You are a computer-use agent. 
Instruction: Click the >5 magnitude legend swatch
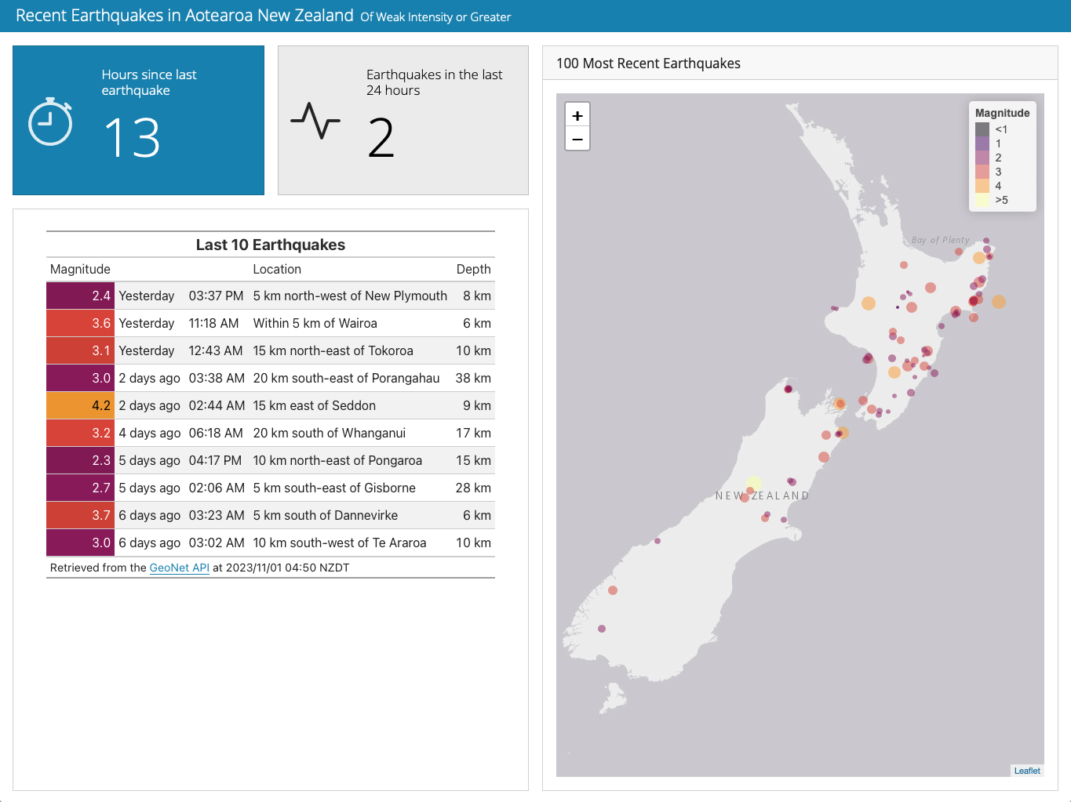pyautogui.click(x=982, y=200)
